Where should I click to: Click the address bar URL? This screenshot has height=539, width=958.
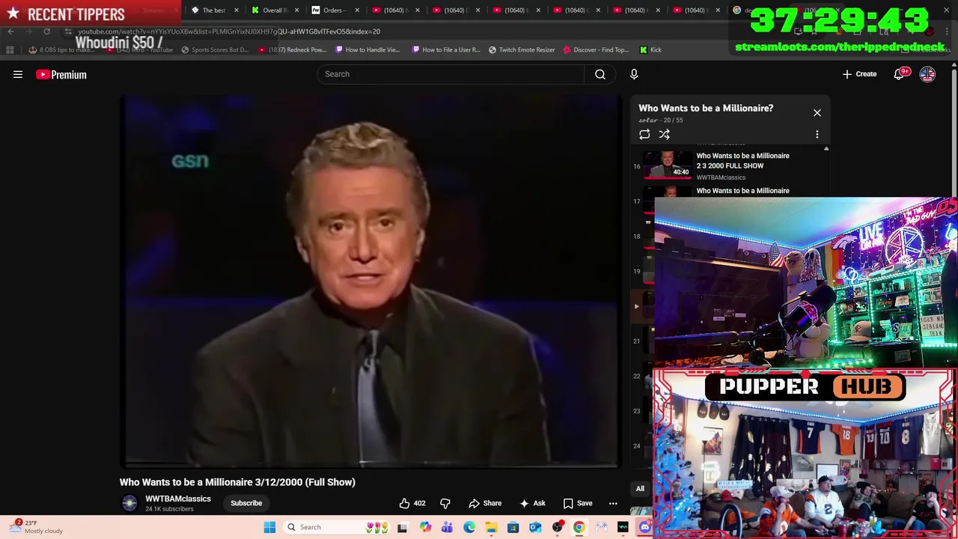coord(229,31)
